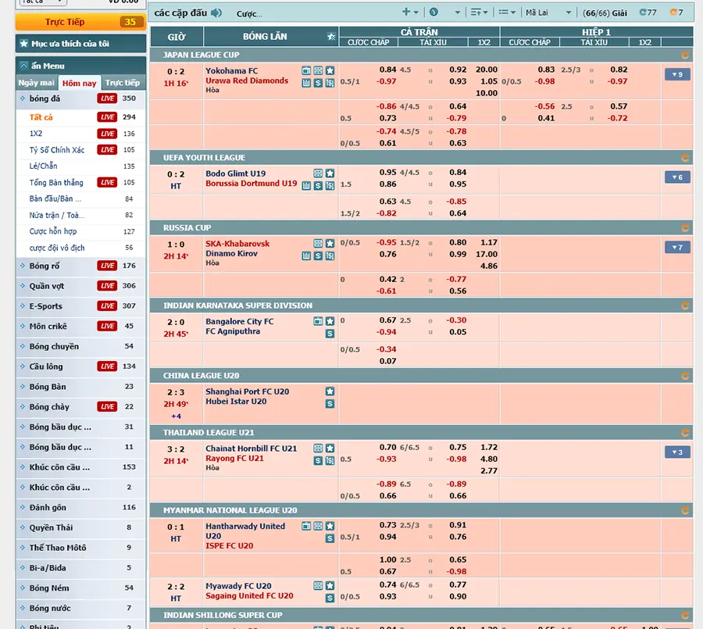
Task: Expand more bets for Bodo Glimt U19 (6)
Action: pyautogui.click(x=677, y=177)
